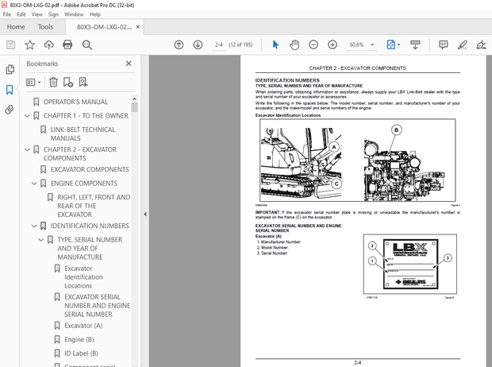
Task: Click the '(12 of 195)' page count
Action: (240, 45)
